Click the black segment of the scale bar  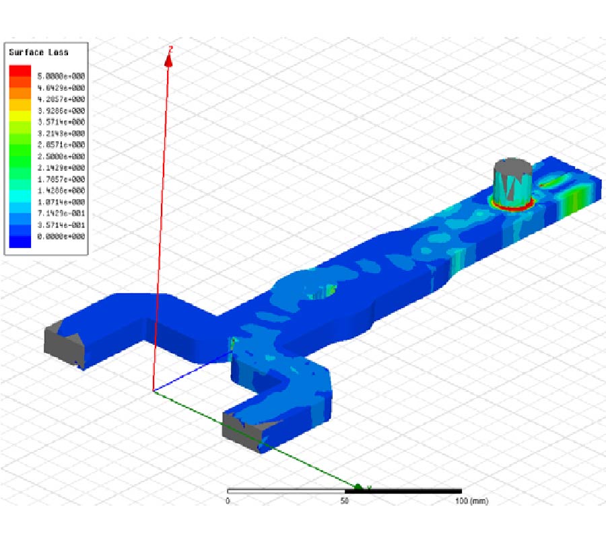point(403,492)
